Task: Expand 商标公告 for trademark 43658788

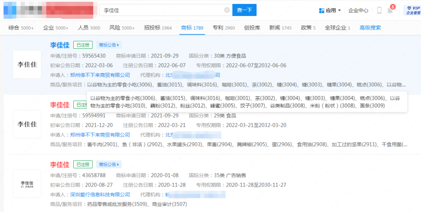Action: 109,164
